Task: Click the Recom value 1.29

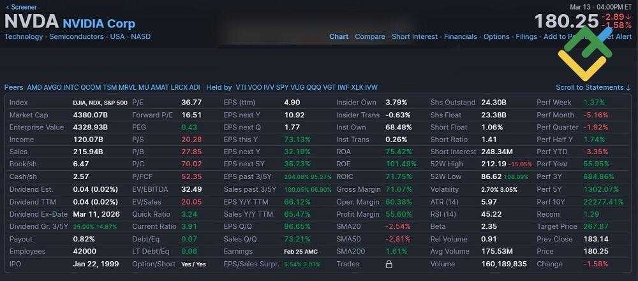Action: coord(591,214)
